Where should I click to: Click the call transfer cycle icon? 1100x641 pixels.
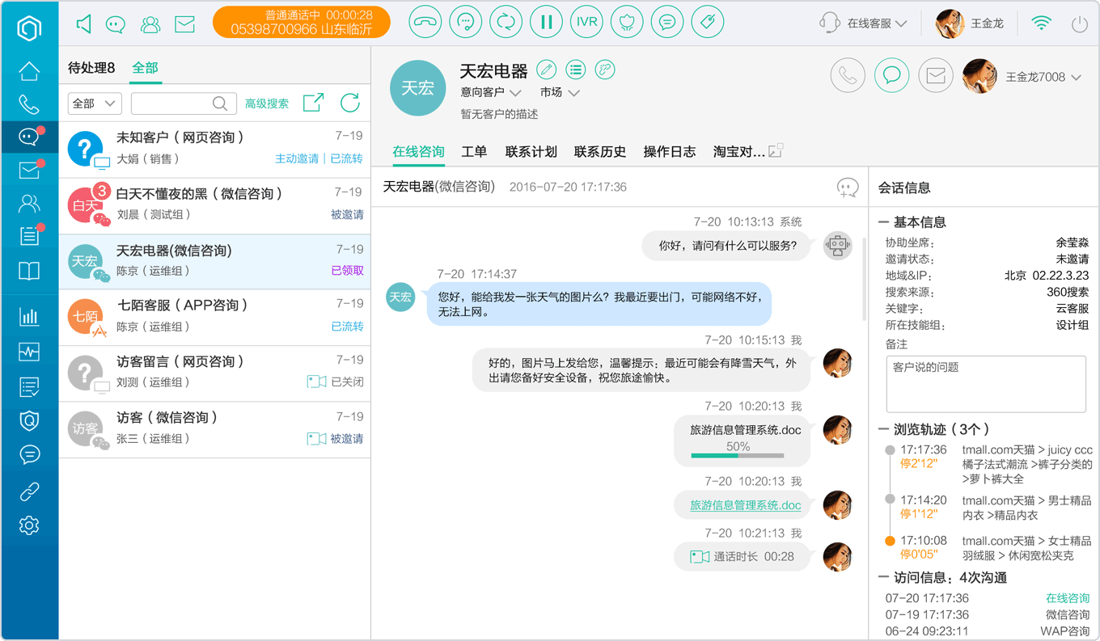pyautogui.click(x=506, y=23)
